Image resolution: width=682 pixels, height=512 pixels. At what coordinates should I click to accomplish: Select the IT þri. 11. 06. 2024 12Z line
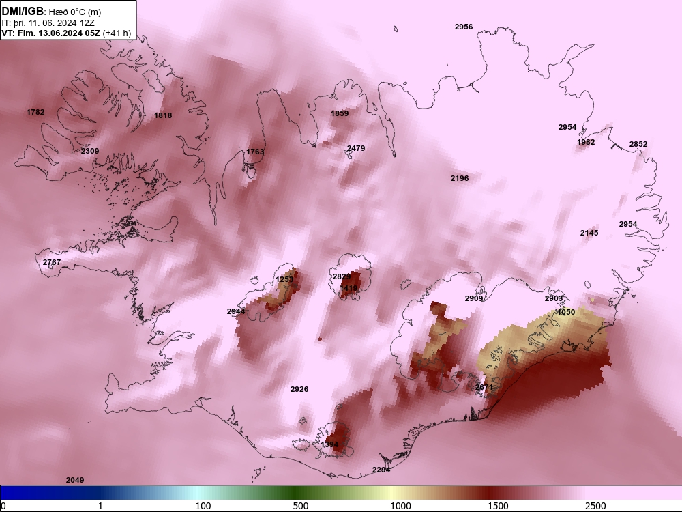48,23
